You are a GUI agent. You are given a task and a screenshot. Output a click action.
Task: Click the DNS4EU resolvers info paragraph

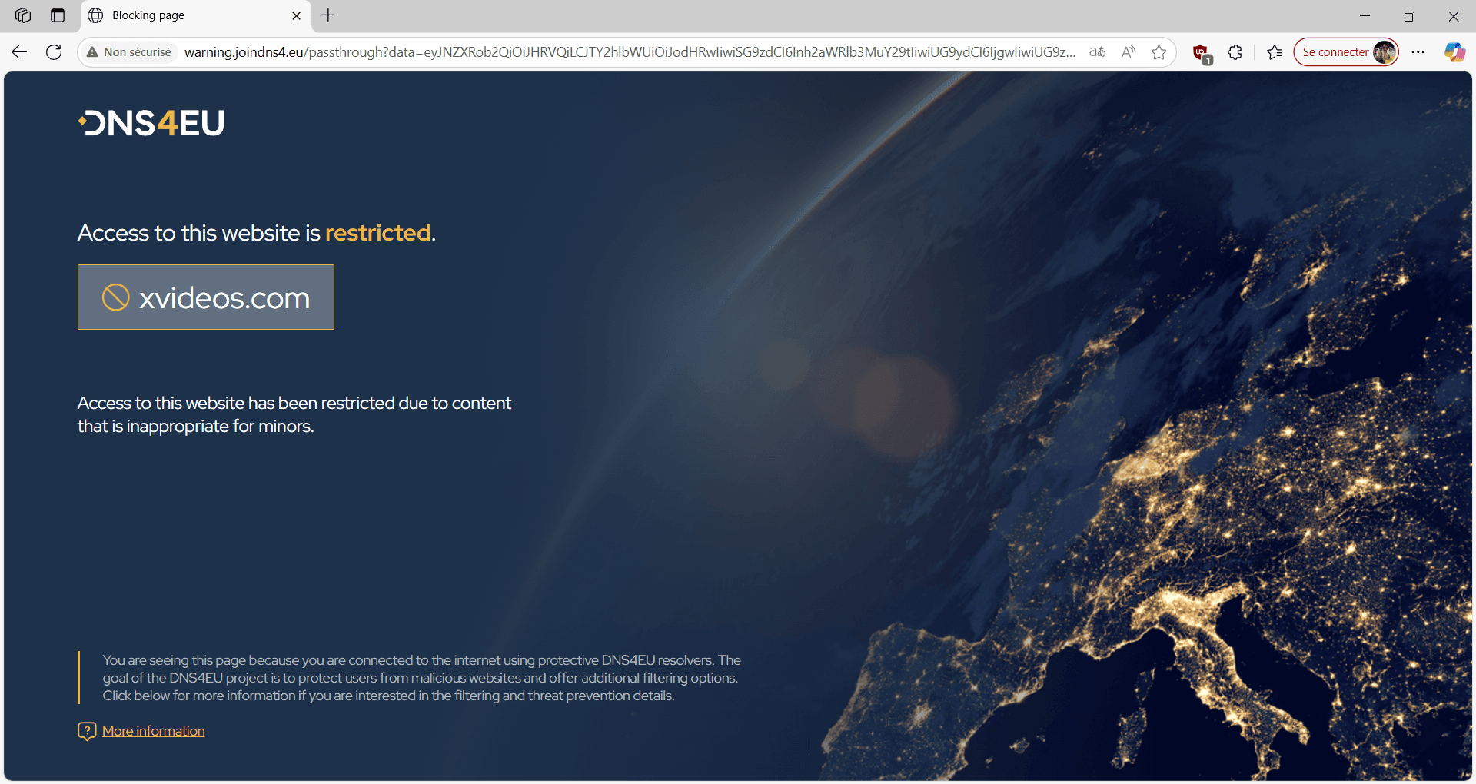pyautogui.click(x=422, y=678)
